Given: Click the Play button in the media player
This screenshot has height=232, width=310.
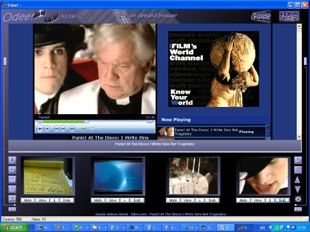Looking at the screenshot, I should [x=40, y=129].
